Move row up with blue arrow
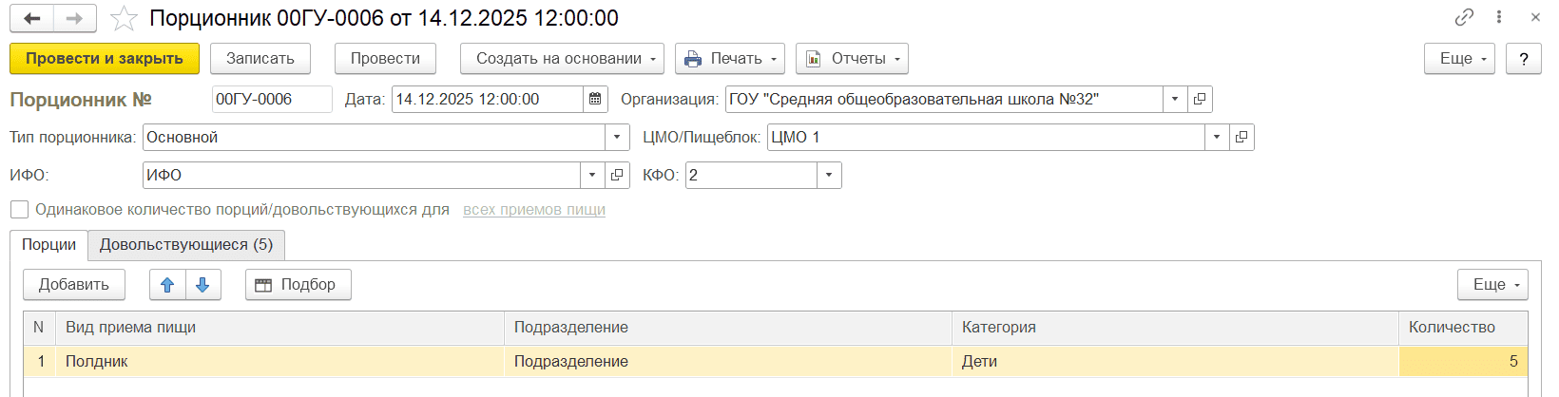The image size is (1559, 397). tap(167, 284)
